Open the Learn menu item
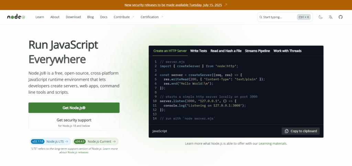Viewport: 352px width, 166px height. (x=40, y=17)
